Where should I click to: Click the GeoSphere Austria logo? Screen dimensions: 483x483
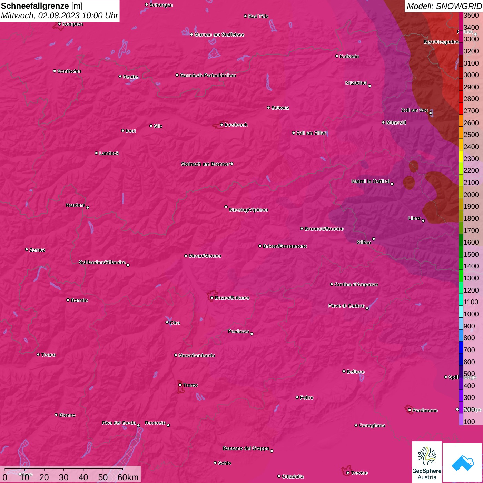(427, 462)
